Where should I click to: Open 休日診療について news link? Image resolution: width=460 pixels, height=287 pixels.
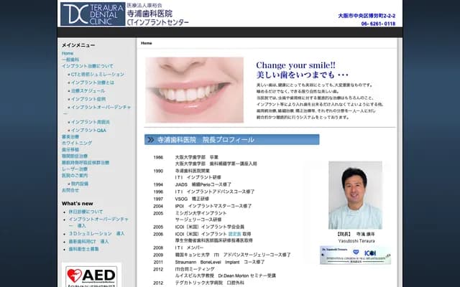click(x=89, y=212)
